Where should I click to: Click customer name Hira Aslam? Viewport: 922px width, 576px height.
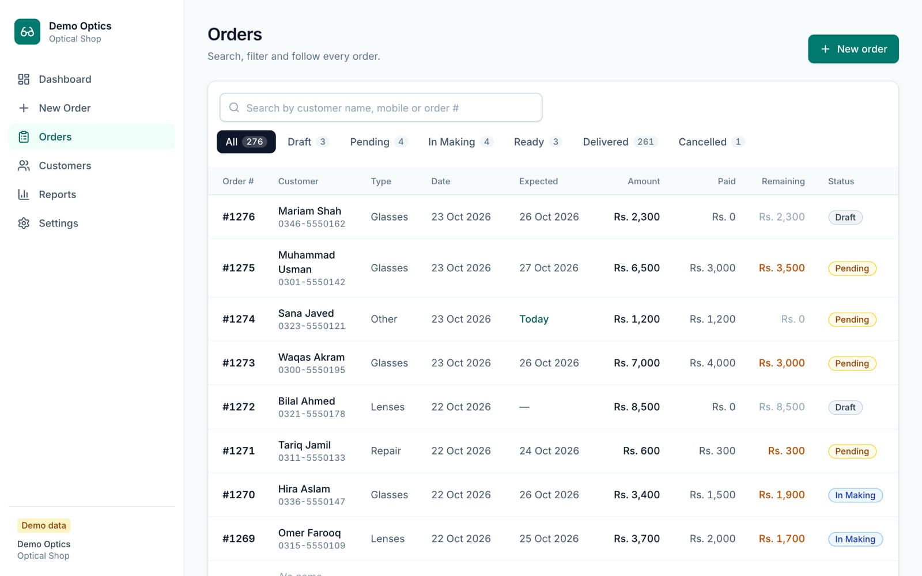(304, 489)
